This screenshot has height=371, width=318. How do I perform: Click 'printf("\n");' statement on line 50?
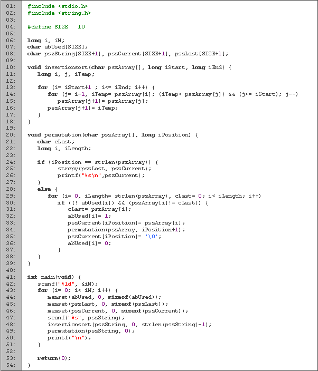69,338
